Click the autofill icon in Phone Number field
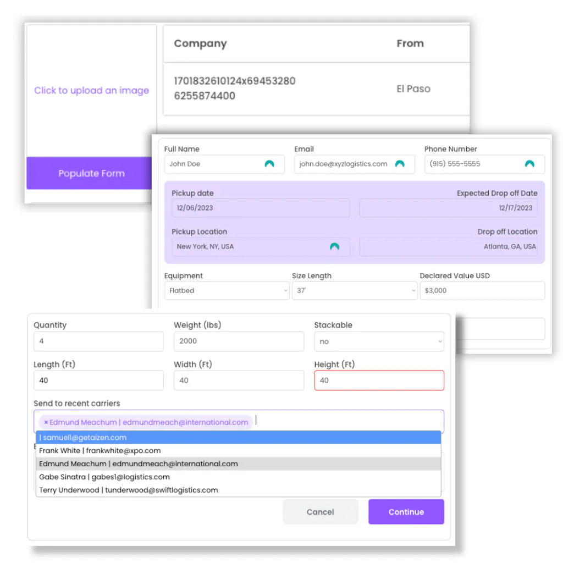Screen dimensions: 563x563 (529, 164)
